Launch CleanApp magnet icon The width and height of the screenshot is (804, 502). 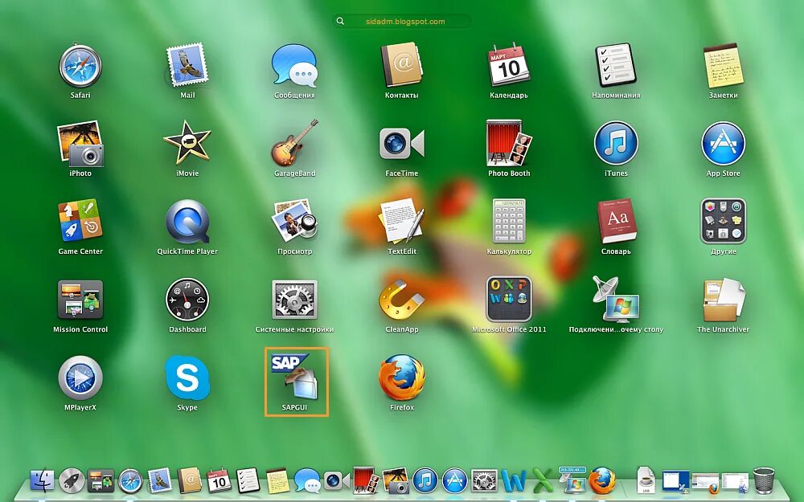pos(401,300)
